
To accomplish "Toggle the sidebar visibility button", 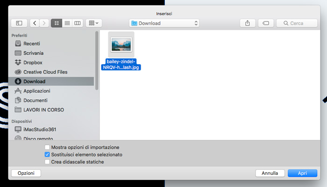I will pos(19,23).
